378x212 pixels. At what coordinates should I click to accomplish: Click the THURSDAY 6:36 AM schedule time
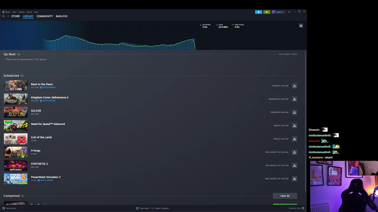279,112
